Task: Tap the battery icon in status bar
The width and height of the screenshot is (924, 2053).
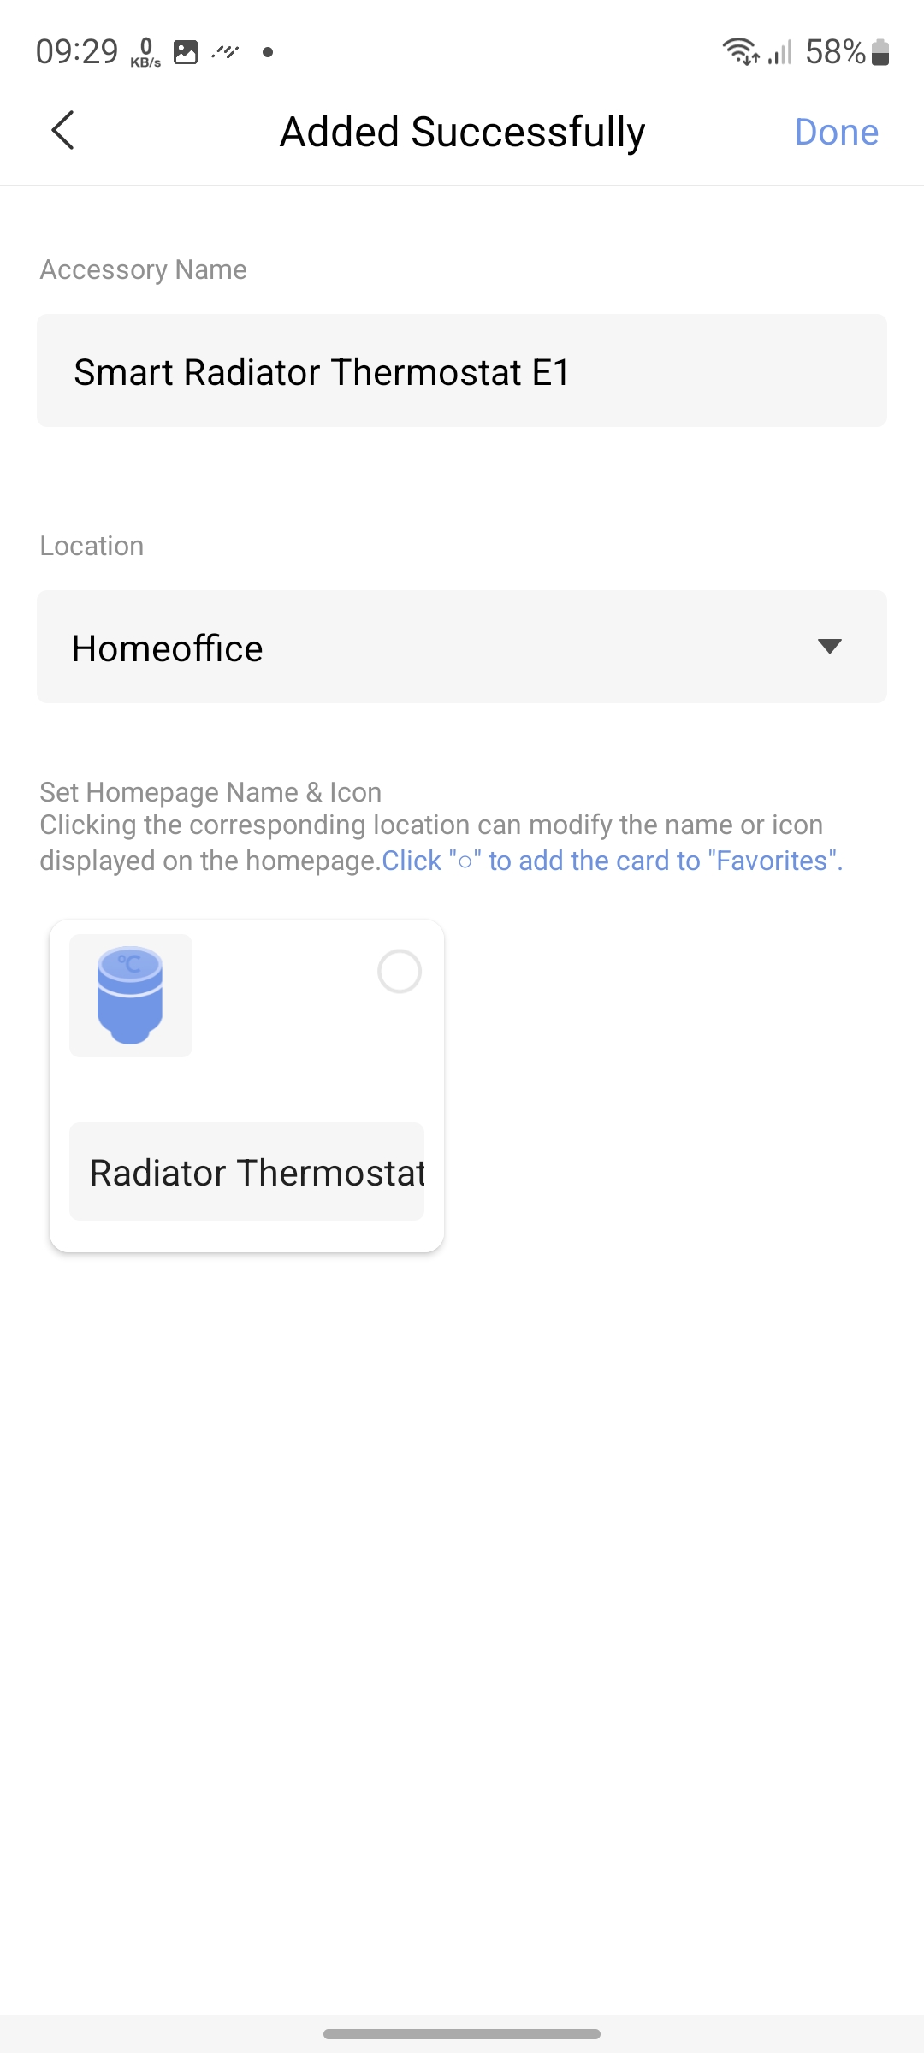Action: (880, 52)
